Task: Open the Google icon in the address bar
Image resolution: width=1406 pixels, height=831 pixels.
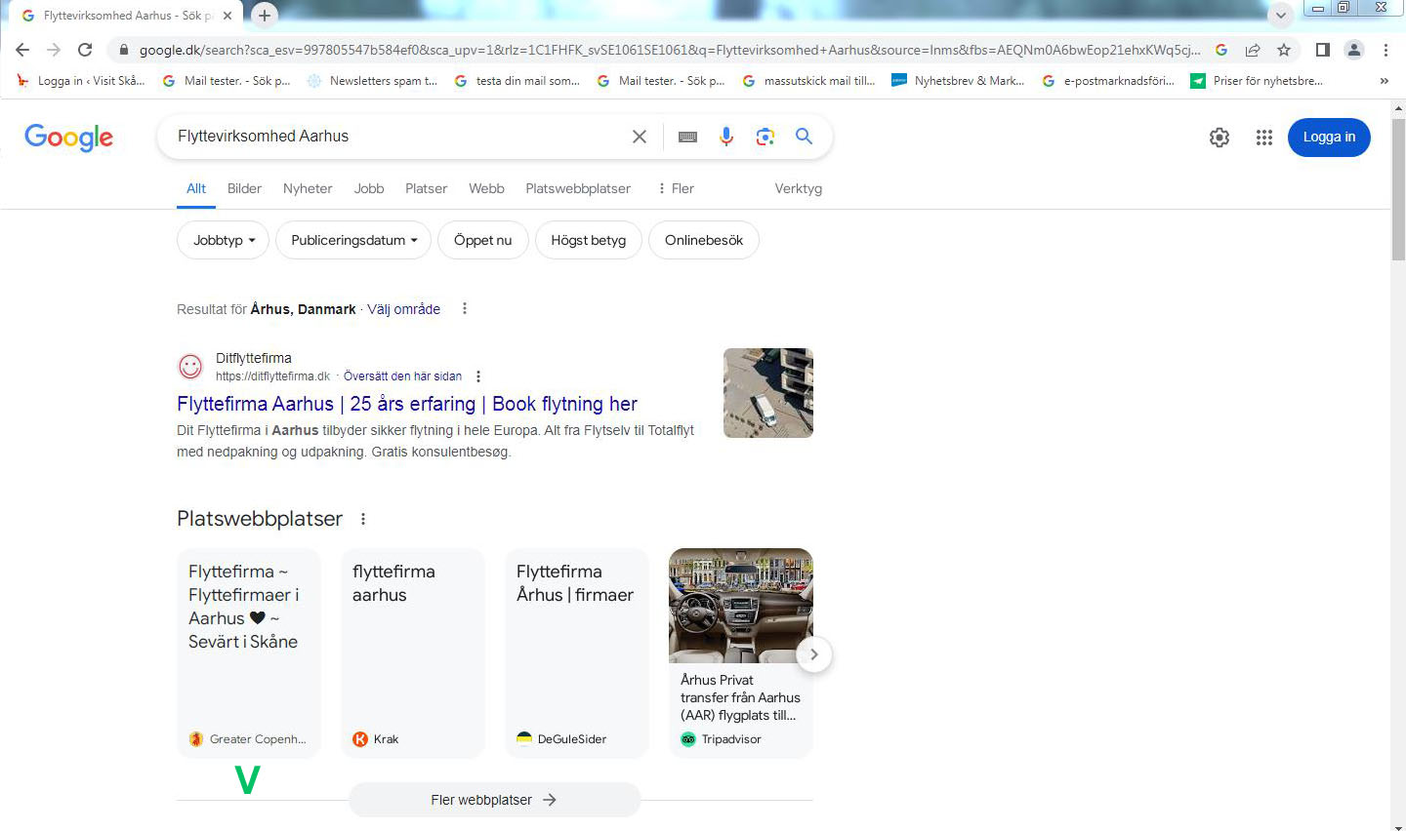Action: [x=1221, y=50]
